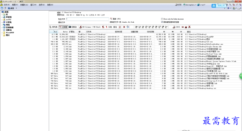Uncheck the 排除硬链接和软链接 checkbox
This screenshot has width=242, height=131.
pyautogui.click(x=162, y=22)
